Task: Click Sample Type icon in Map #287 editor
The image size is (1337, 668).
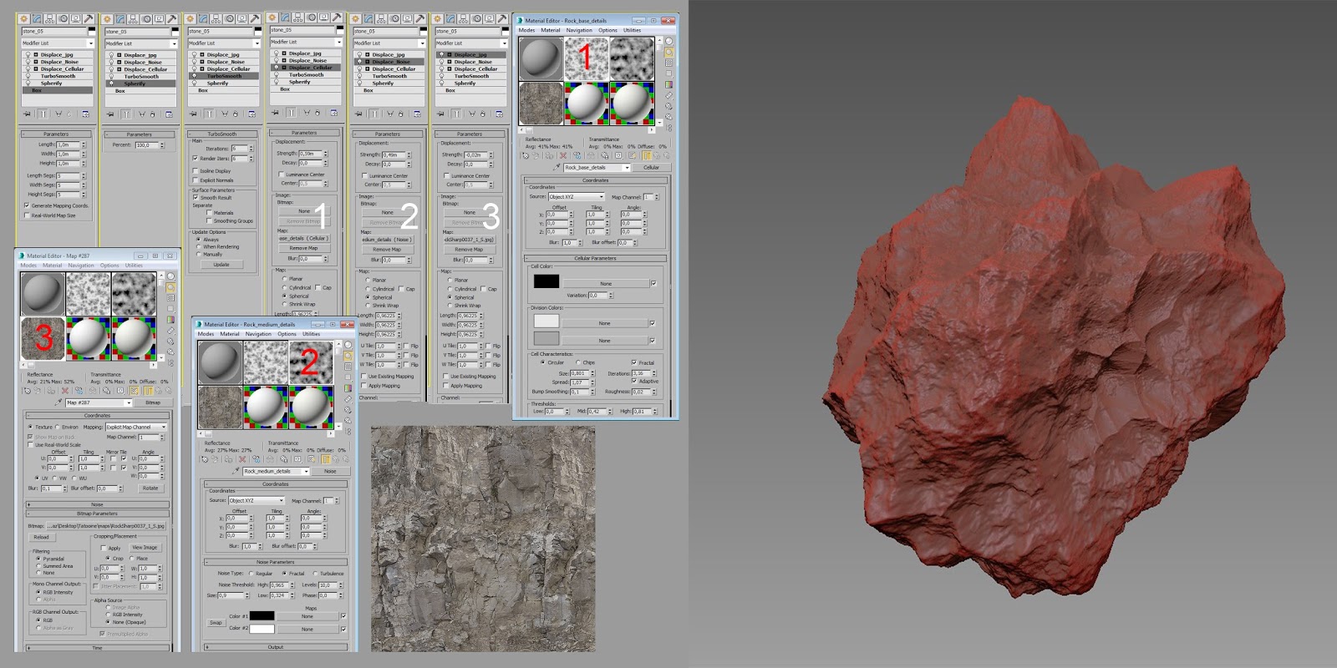Action: tap(171, 276)
